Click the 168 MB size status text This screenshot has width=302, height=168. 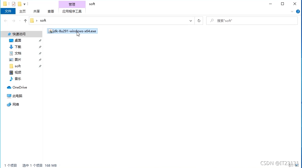tap(51, 165)
